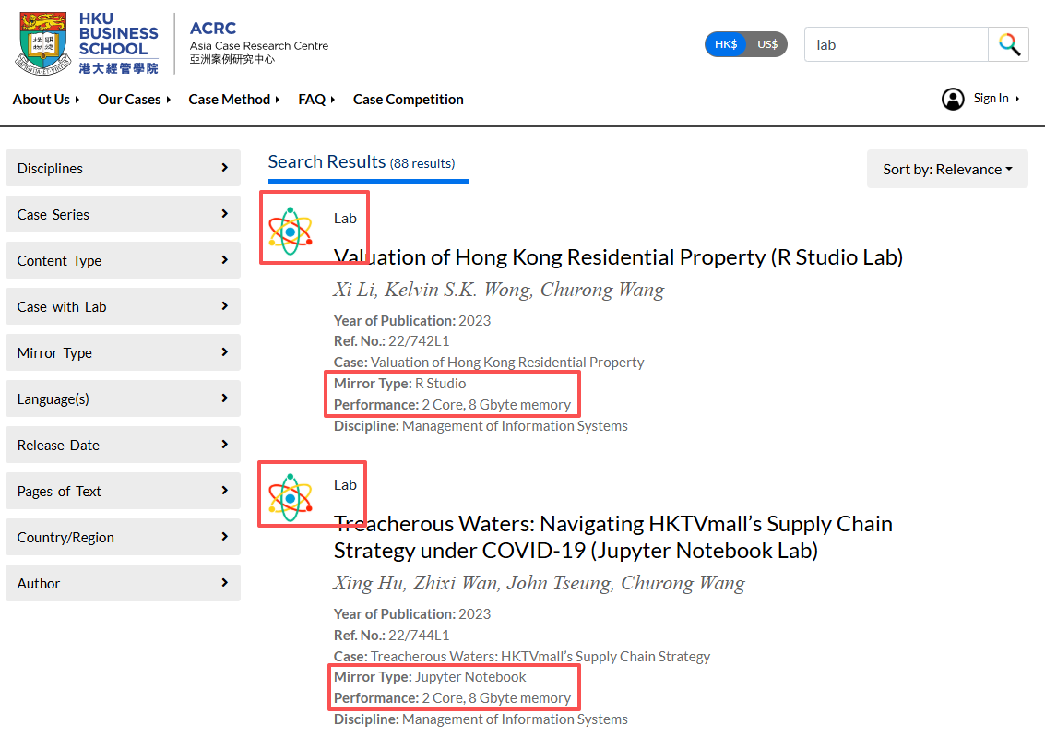Click the magnifying glass search icon

click(x=1008, y=44)
